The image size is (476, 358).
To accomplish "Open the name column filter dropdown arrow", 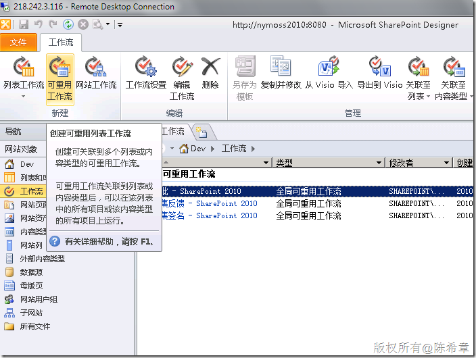I will click(266, 163).
